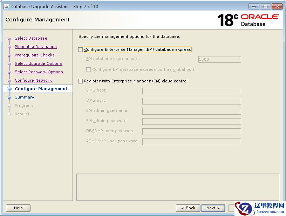Jump to the Select Recovery Options step

(x=39, y=72)
